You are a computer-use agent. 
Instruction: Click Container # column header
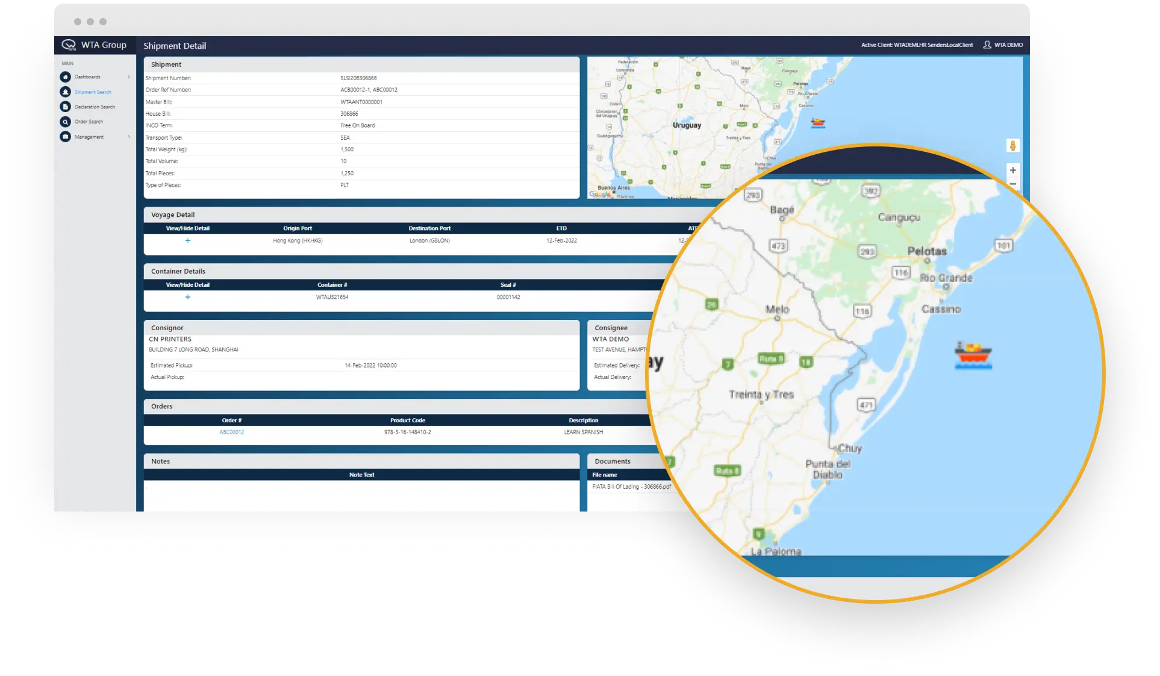coord(332,285)
